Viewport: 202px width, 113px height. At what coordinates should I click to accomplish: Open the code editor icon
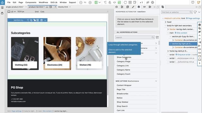coord(114,3)
